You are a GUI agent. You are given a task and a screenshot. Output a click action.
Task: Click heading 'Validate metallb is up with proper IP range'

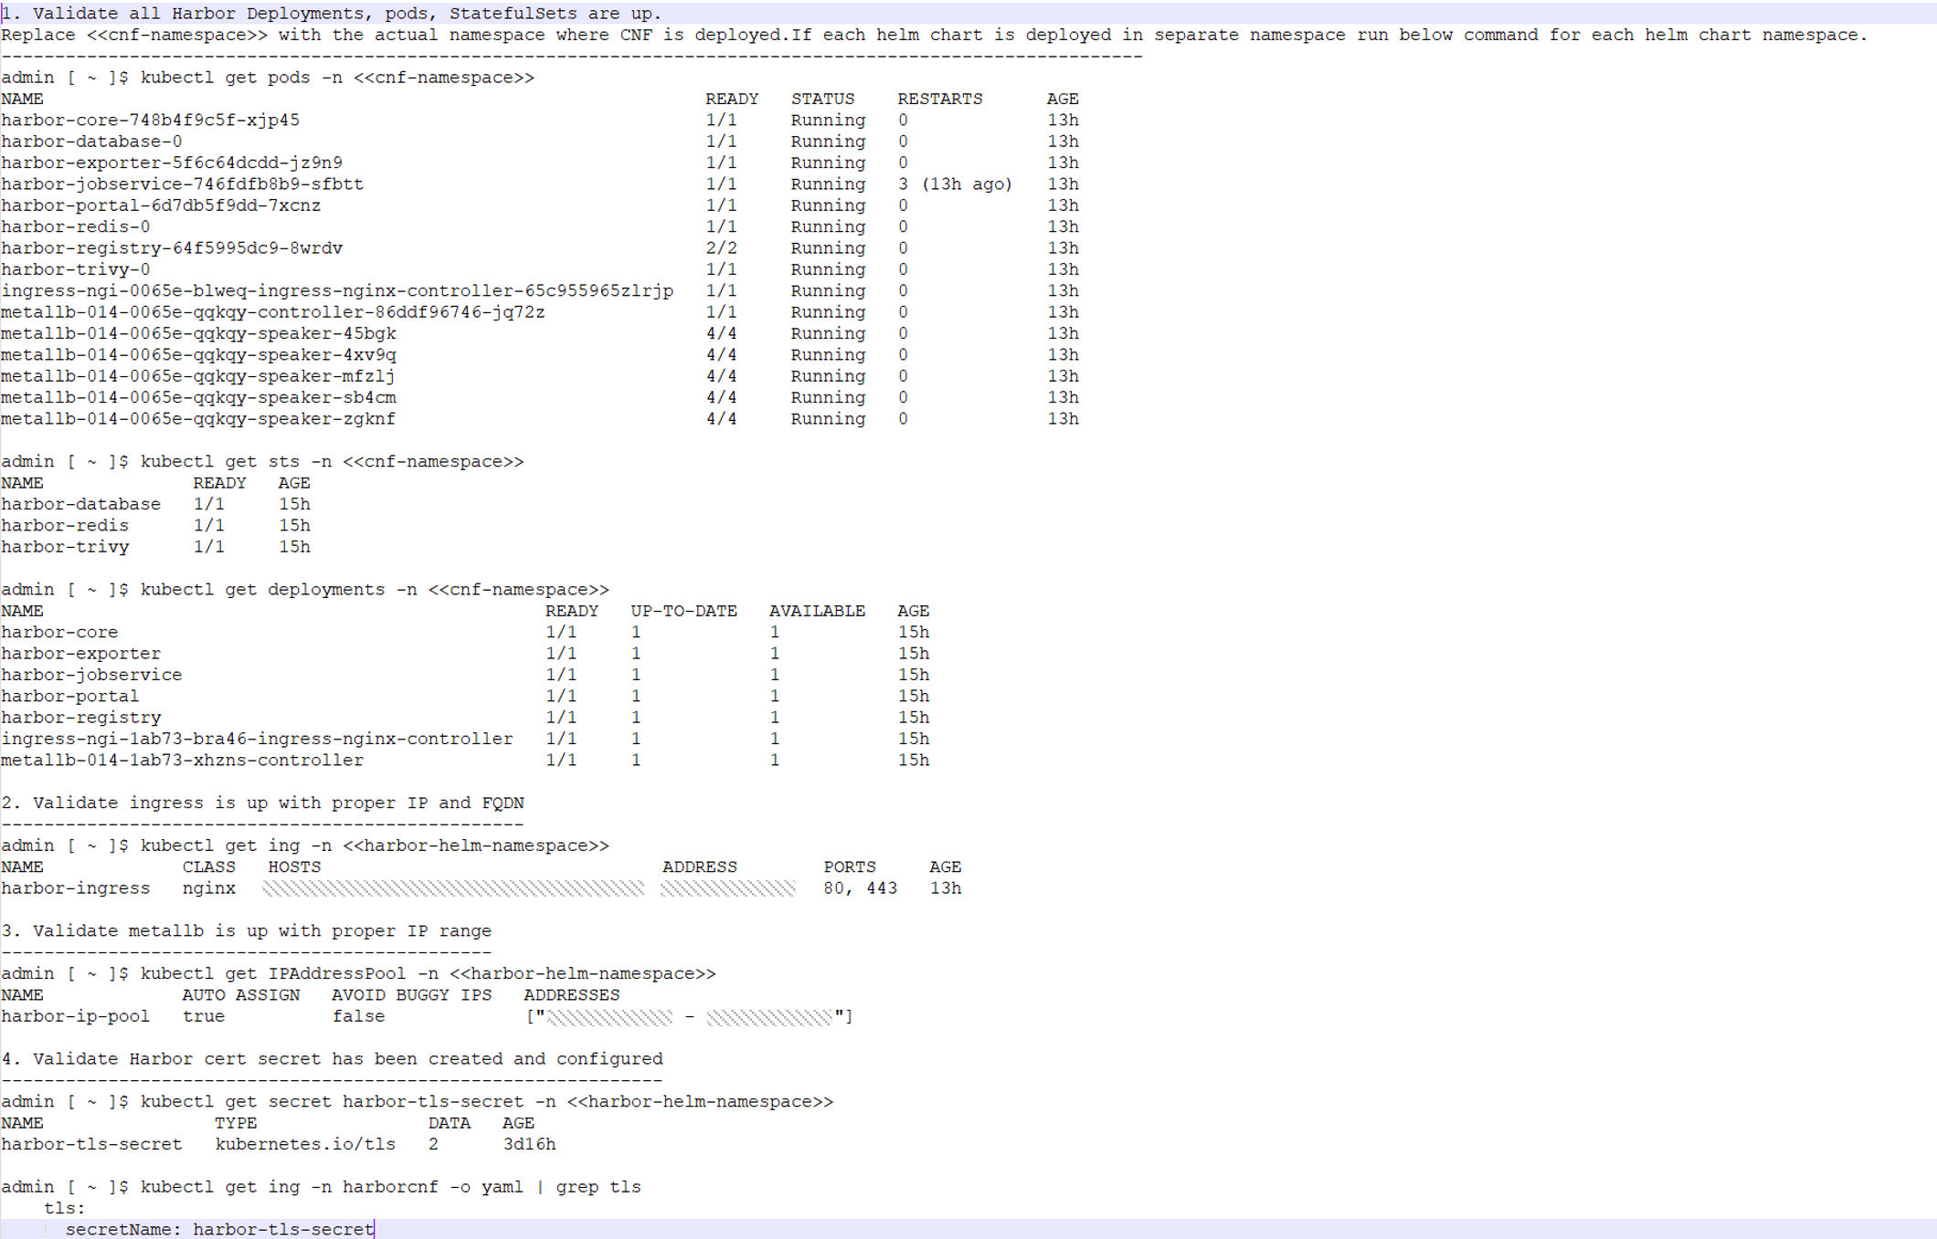pyautogui.click(x=247, y=931)
